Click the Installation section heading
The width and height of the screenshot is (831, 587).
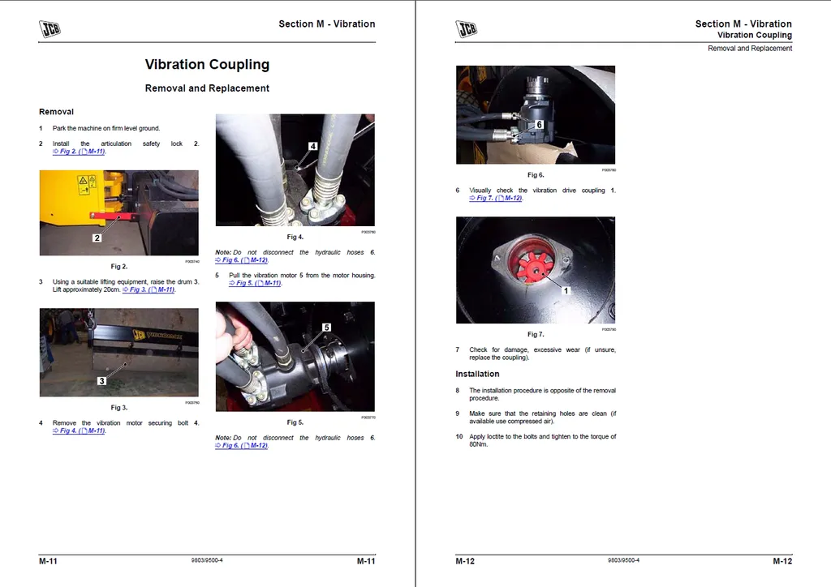click(x=477, y=374)
